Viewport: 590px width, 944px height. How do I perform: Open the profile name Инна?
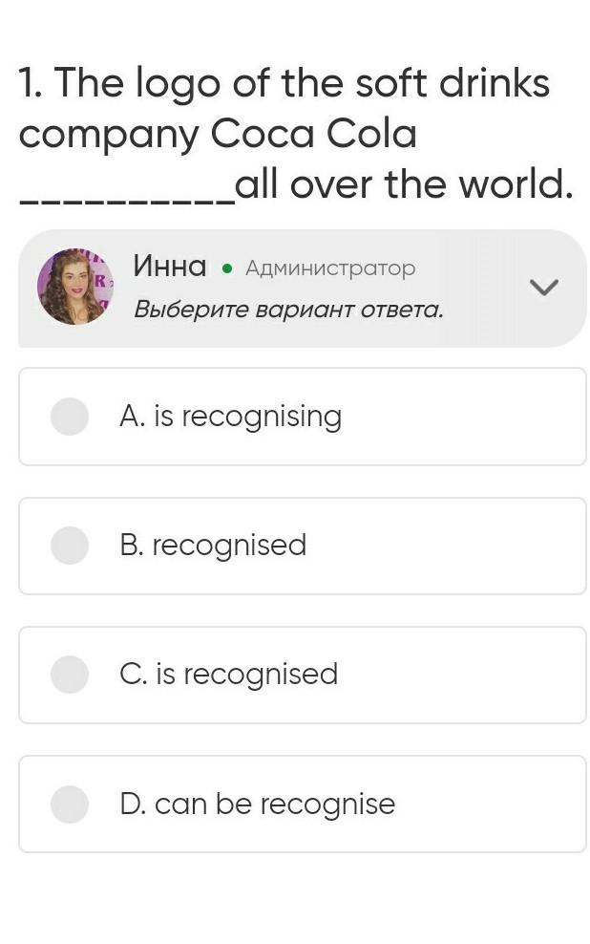tap(170, 267)
